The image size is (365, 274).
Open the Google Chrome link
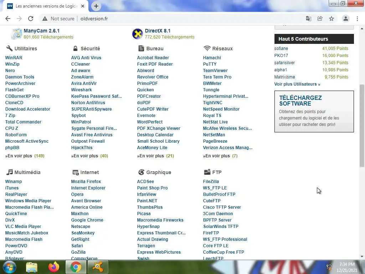(87, 220)
